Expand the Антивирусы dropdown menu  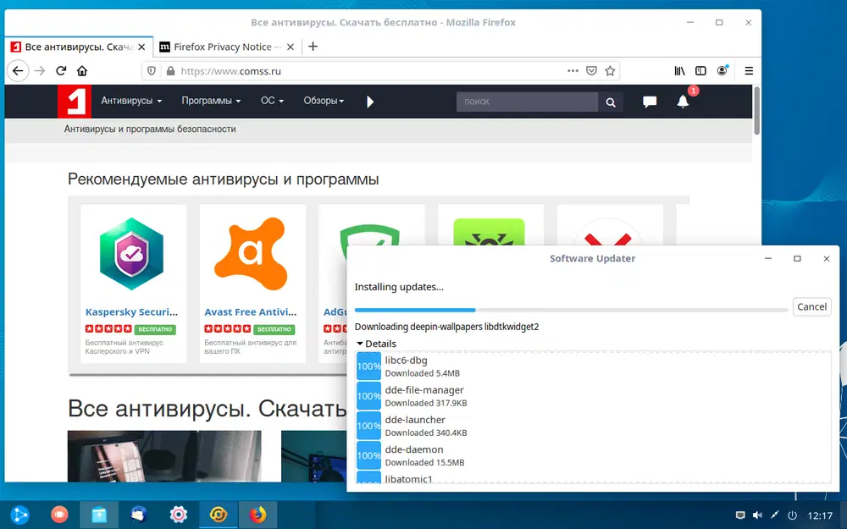pos(131,101)
